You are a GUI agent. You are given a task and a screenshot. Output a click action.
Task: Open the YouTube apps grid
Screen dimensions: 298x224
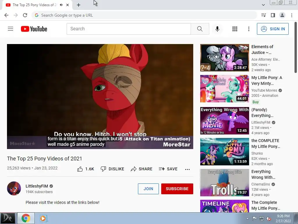(x=235, y=29)
